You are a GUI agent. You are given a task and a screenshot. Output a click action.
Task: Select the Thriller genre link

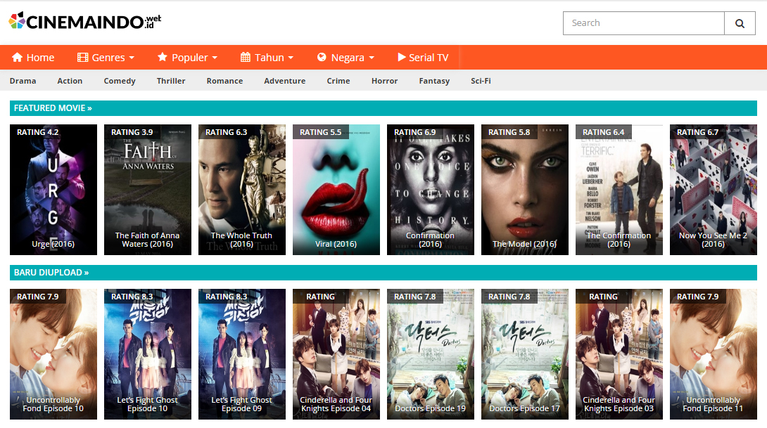[x=171, y=81]
